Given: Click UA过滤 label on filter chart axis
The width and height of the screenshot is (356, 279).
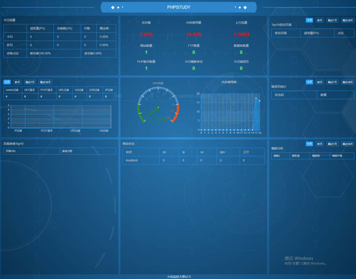Looking at the screenshot, I should [x=104, y=131].
